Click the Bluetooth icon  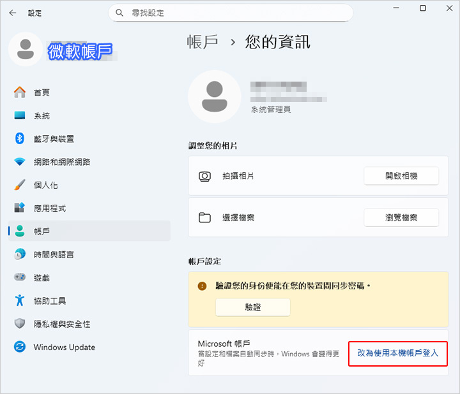point(20,138)
